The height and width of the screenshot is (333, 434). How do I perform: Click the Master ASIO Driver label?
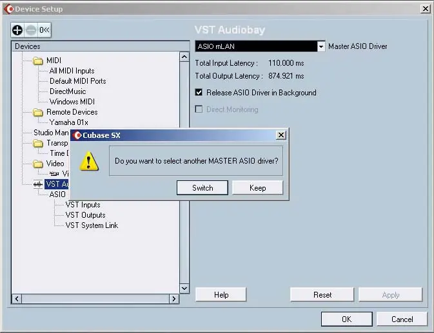[x=358, y=46]
